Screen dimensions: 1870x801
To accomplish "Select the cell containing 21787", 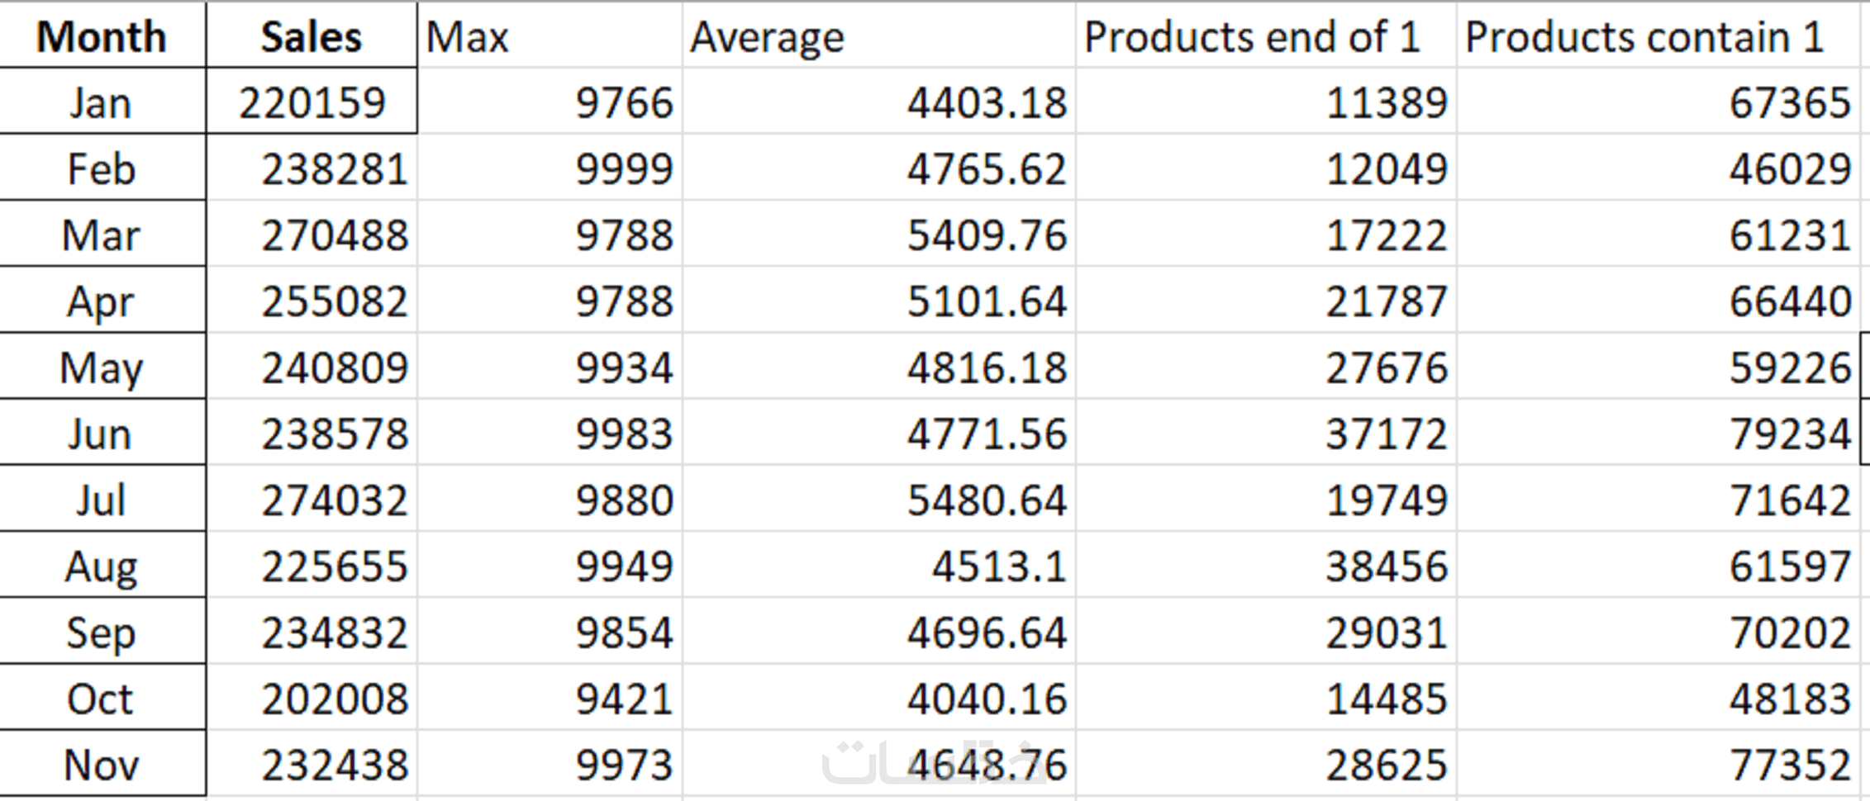I will pos(1265,301).
